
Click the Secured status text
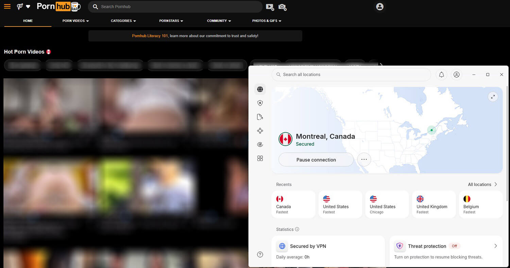coord(305,144)
